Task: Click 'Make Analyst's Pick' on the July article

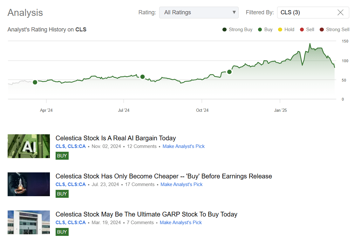Action: [181, 184]
